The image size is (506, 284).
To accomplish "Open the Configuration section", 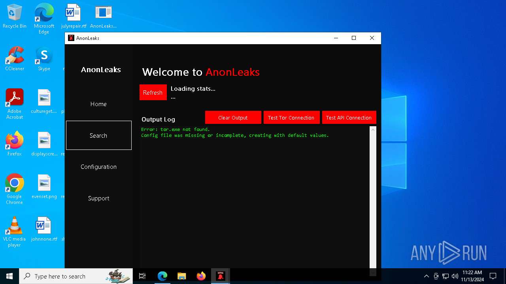I will 98,167.
